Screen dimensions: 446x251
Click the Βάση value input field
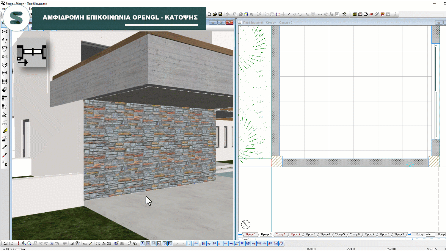click(430, 234)
